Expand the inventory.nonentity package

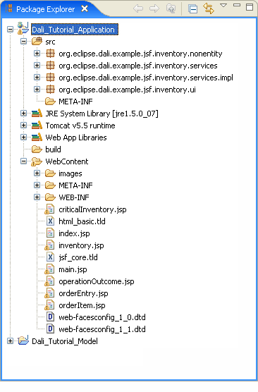click(37, 54)
